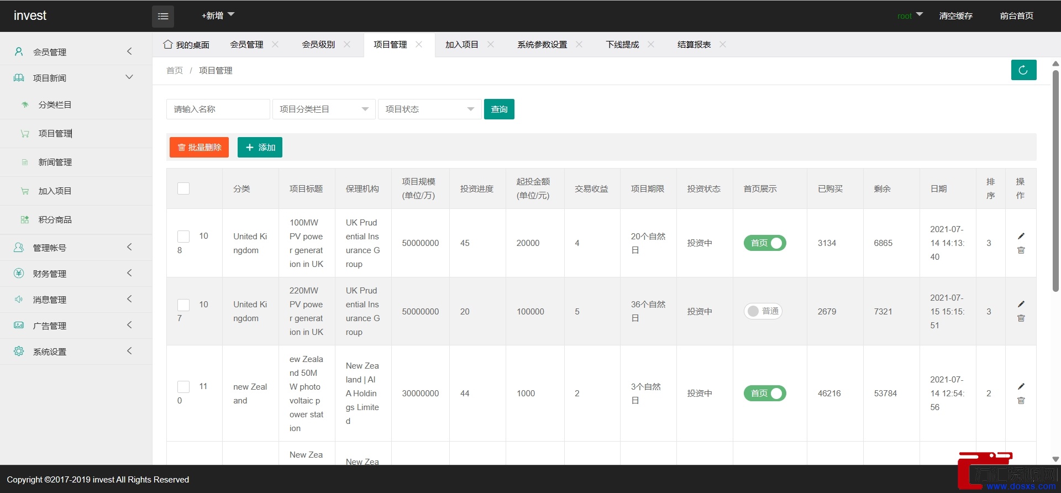1061x493 pixels.
Task: Edit row 110 with pencil icon
Action: click(1021, 386)
